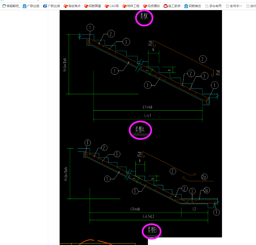Open the 钢筋锚进 bookmark
256x245 pixels.
[193, 6]
